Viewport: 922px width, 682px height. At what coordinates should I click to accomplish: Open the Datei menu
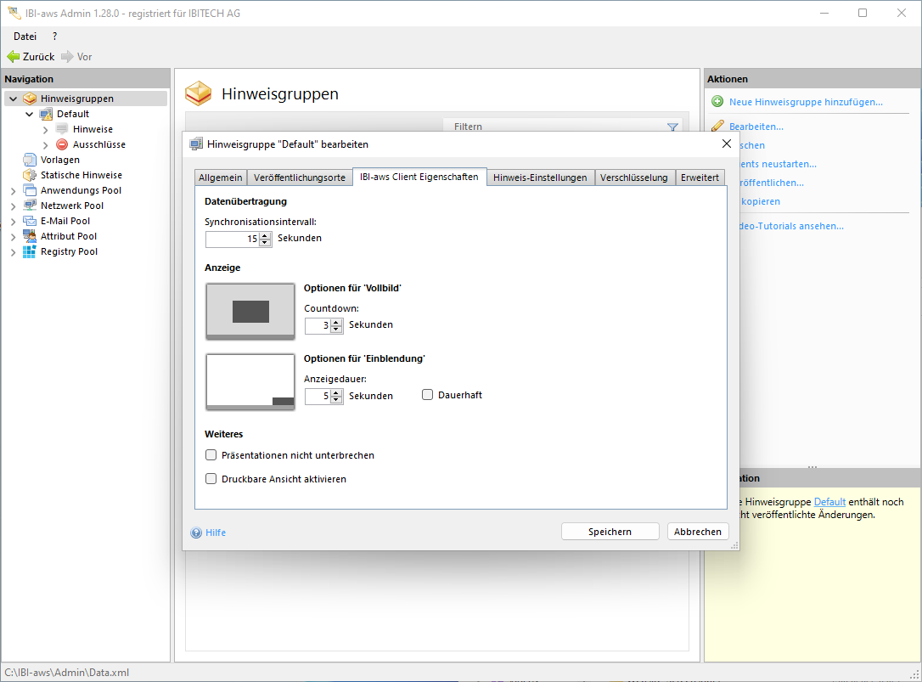click(x=25, y=37)
